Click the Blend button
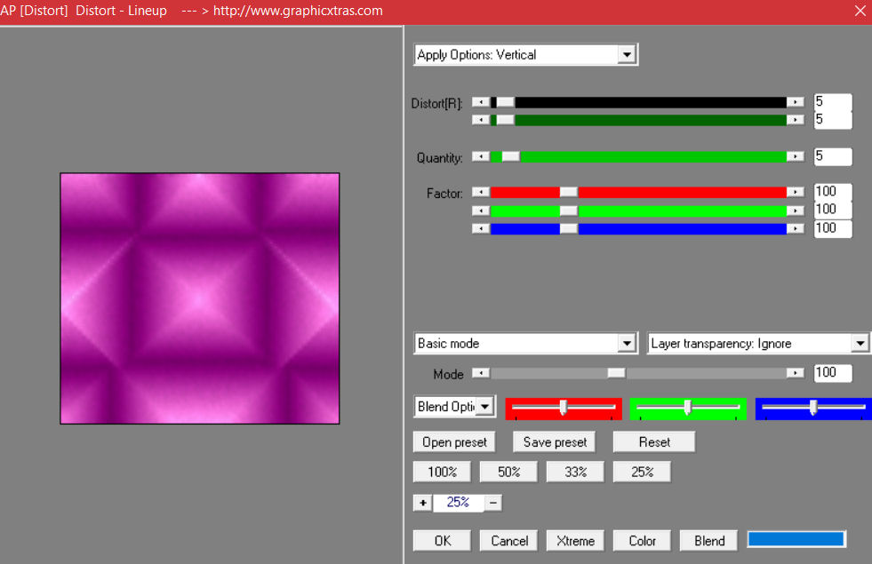 pyautogui.click(x=709, y=541)
